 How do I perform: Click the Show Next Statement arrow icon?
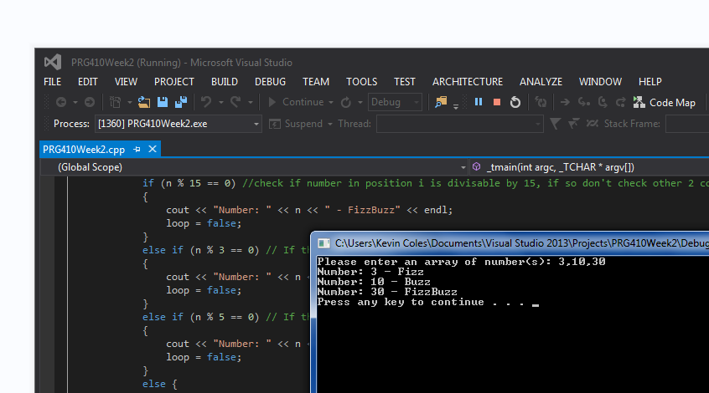[565, 102]
